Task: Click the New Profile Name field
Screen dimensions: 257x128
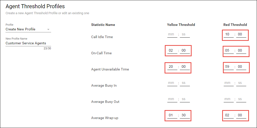Action: coord(28,43)
